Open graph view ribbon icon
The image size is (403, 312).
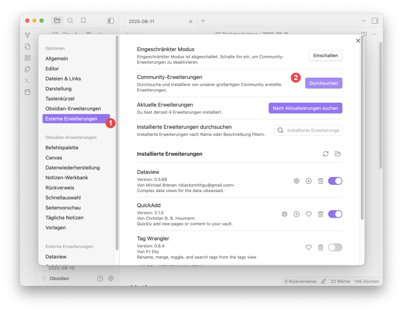pyautogui.click(x=28, y=35)
